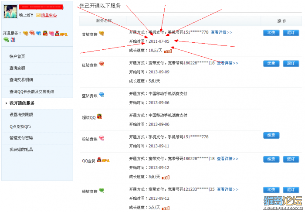Click 续费 button for QQ会员
The width and height of the screenshot is (305, 212).
tap(271, 159)
